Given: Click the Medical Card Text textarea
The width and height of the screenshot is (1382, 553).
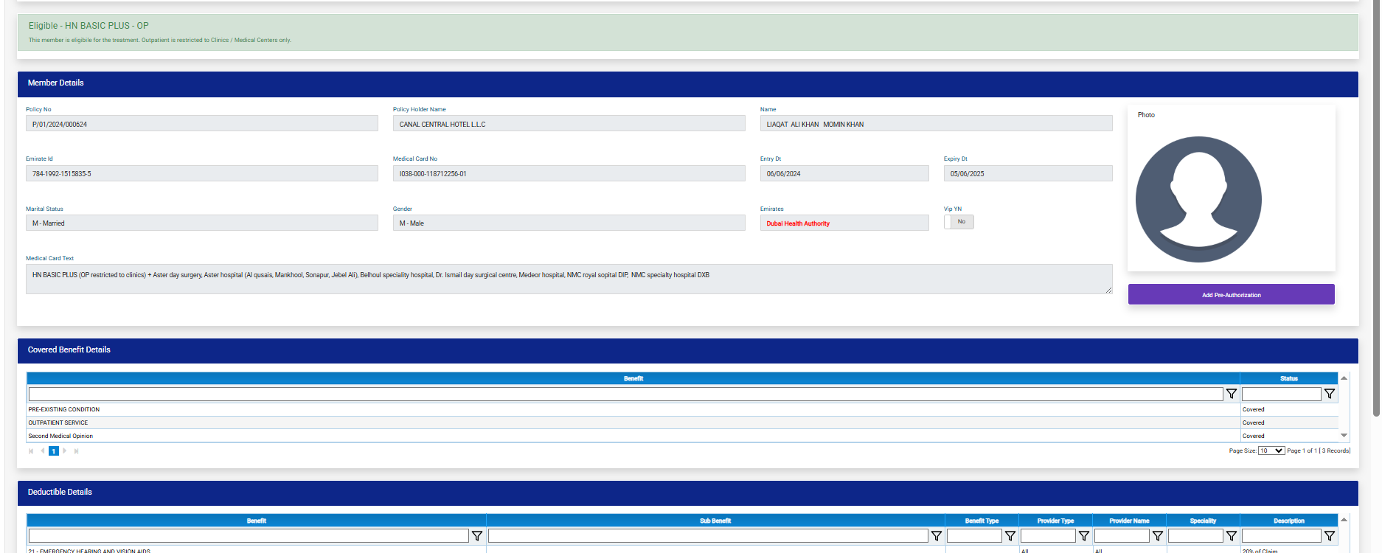Looking at the screenshot, I should pos(568,279).
